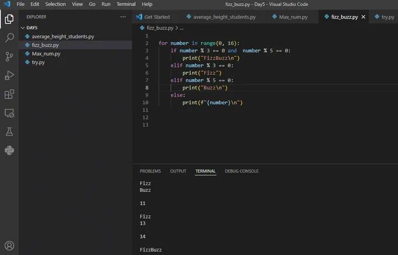Click fizz_buzz.py in the breadcrumb
This screenshot has height=255, width=398.
pyautogui.click(x=160, y=28)
